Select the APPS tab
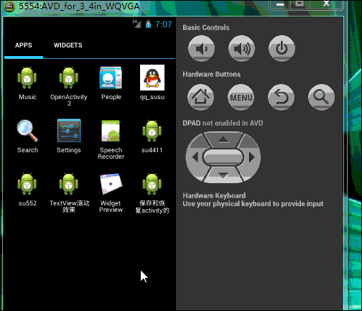 click(24, 45)
